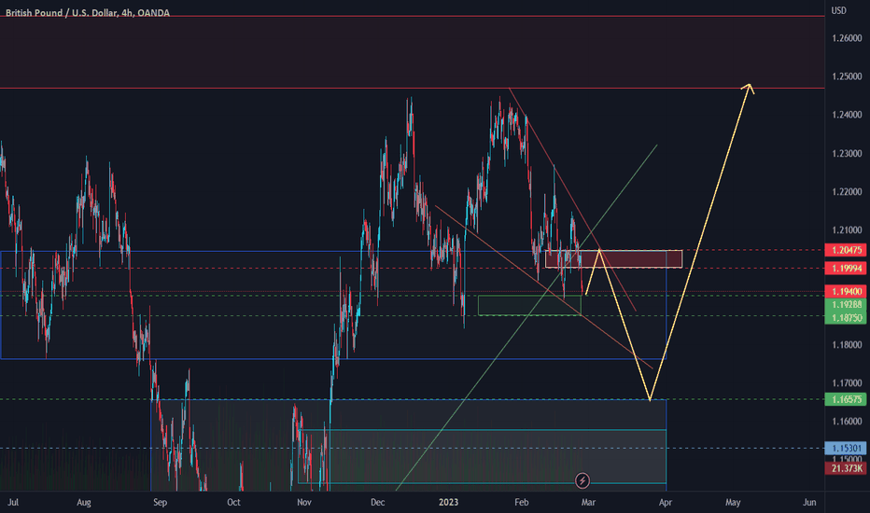Click the 1.23000 price axis value
This screenshot has height=513, width=870.
(847, 154)
